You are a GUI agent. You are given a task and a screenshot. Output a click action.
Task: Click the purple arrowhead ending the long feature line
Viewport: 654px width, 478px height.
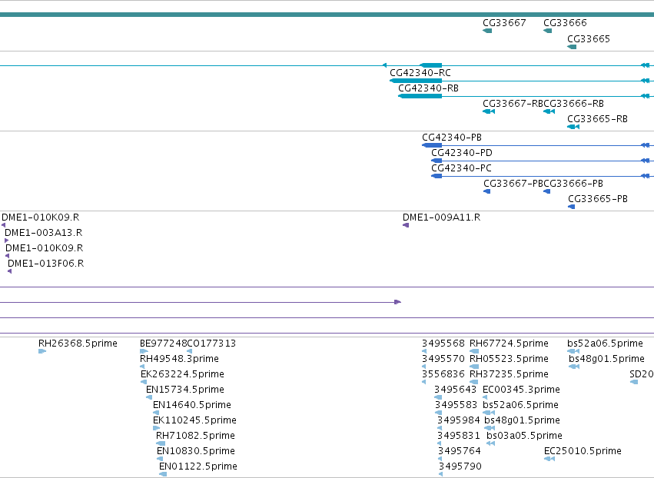[x=397, y=302]
